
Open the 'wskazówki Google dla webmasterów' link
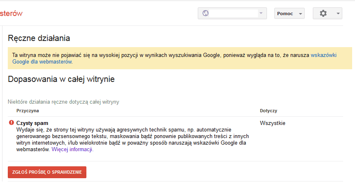(x=323, y=55)
